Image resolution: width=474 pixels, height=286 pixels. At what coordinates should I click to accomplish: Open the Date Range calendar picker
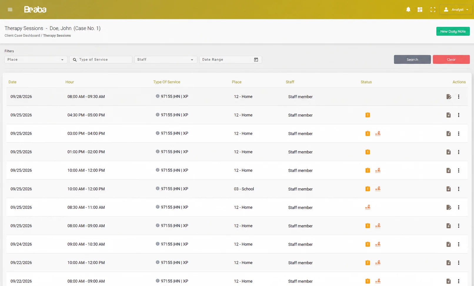click(256, 60)
